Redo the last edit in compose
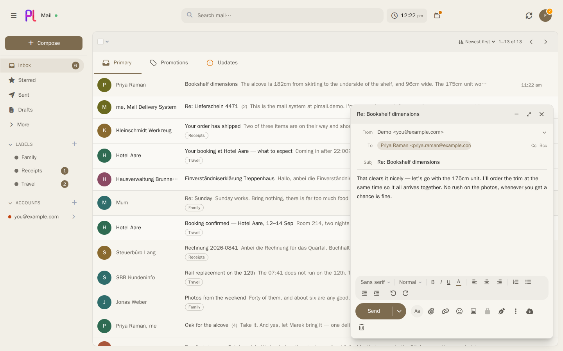Screen dimensions: 563x351 point(405,293)
